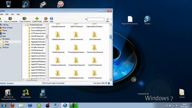192x108 pixels.
Task: Open Recycle Bin desktop icon
Action: 8,4
